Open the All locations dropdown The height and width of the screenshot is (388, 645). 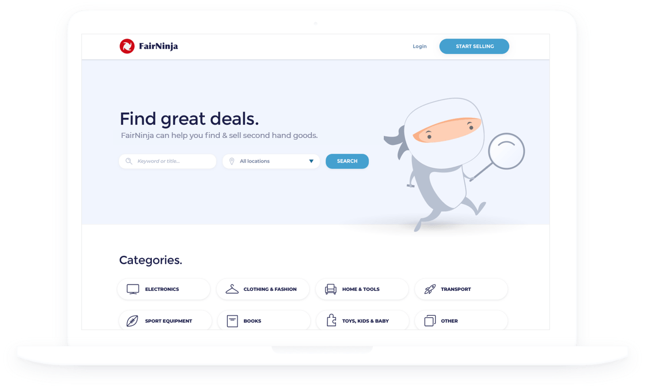[271, 161]
